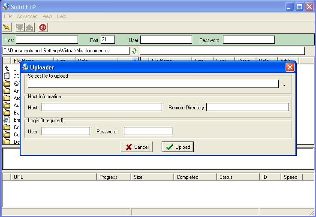This screenshot has width=316, height=217.
Task: Click the Host field in Uploader dialog
Action: [x=102, y=107]
